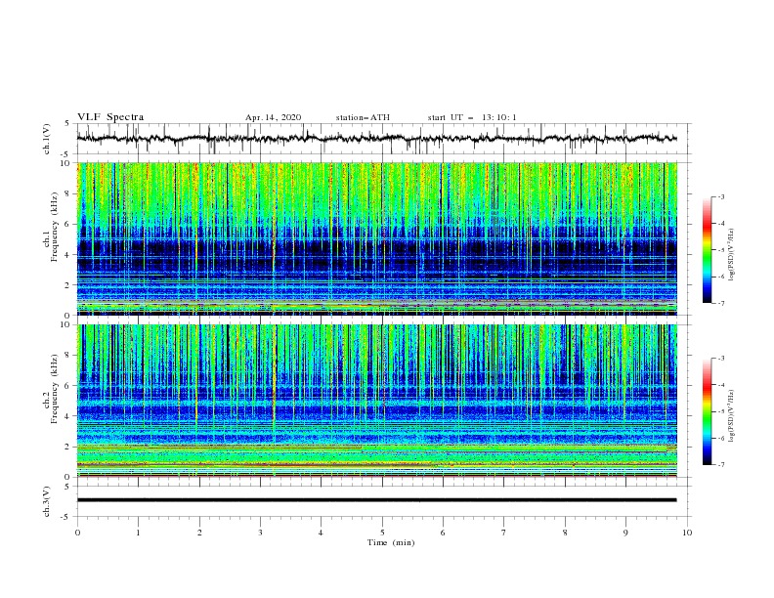774x598 pixels.
Task: Click the ch.2 spectrogram panel
Action: pyautogui.click(x=377, y=401)
